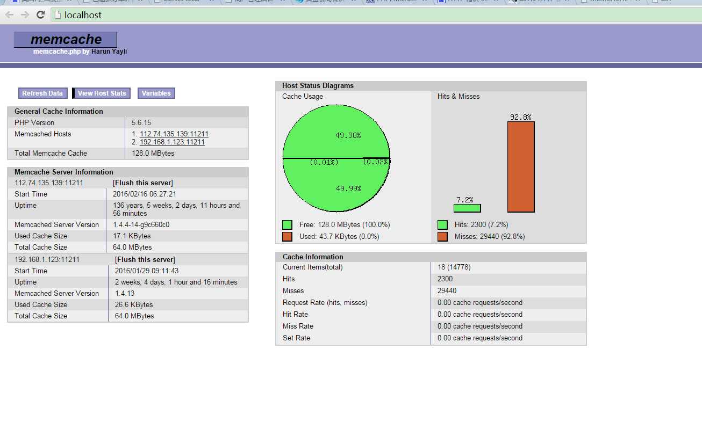The height and width of the screenshot is (422, 702).
Task: Click the 49.98% label on the pie chart
Action: (348, 135)
